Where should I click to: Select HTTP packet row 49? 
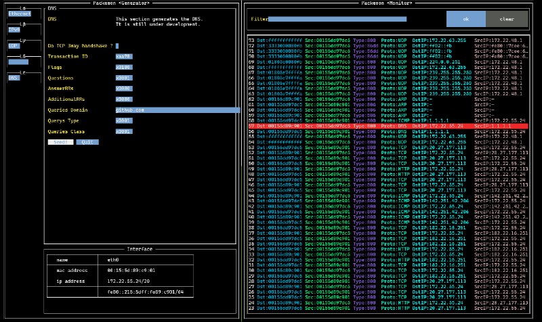click(x=388, y=169)
